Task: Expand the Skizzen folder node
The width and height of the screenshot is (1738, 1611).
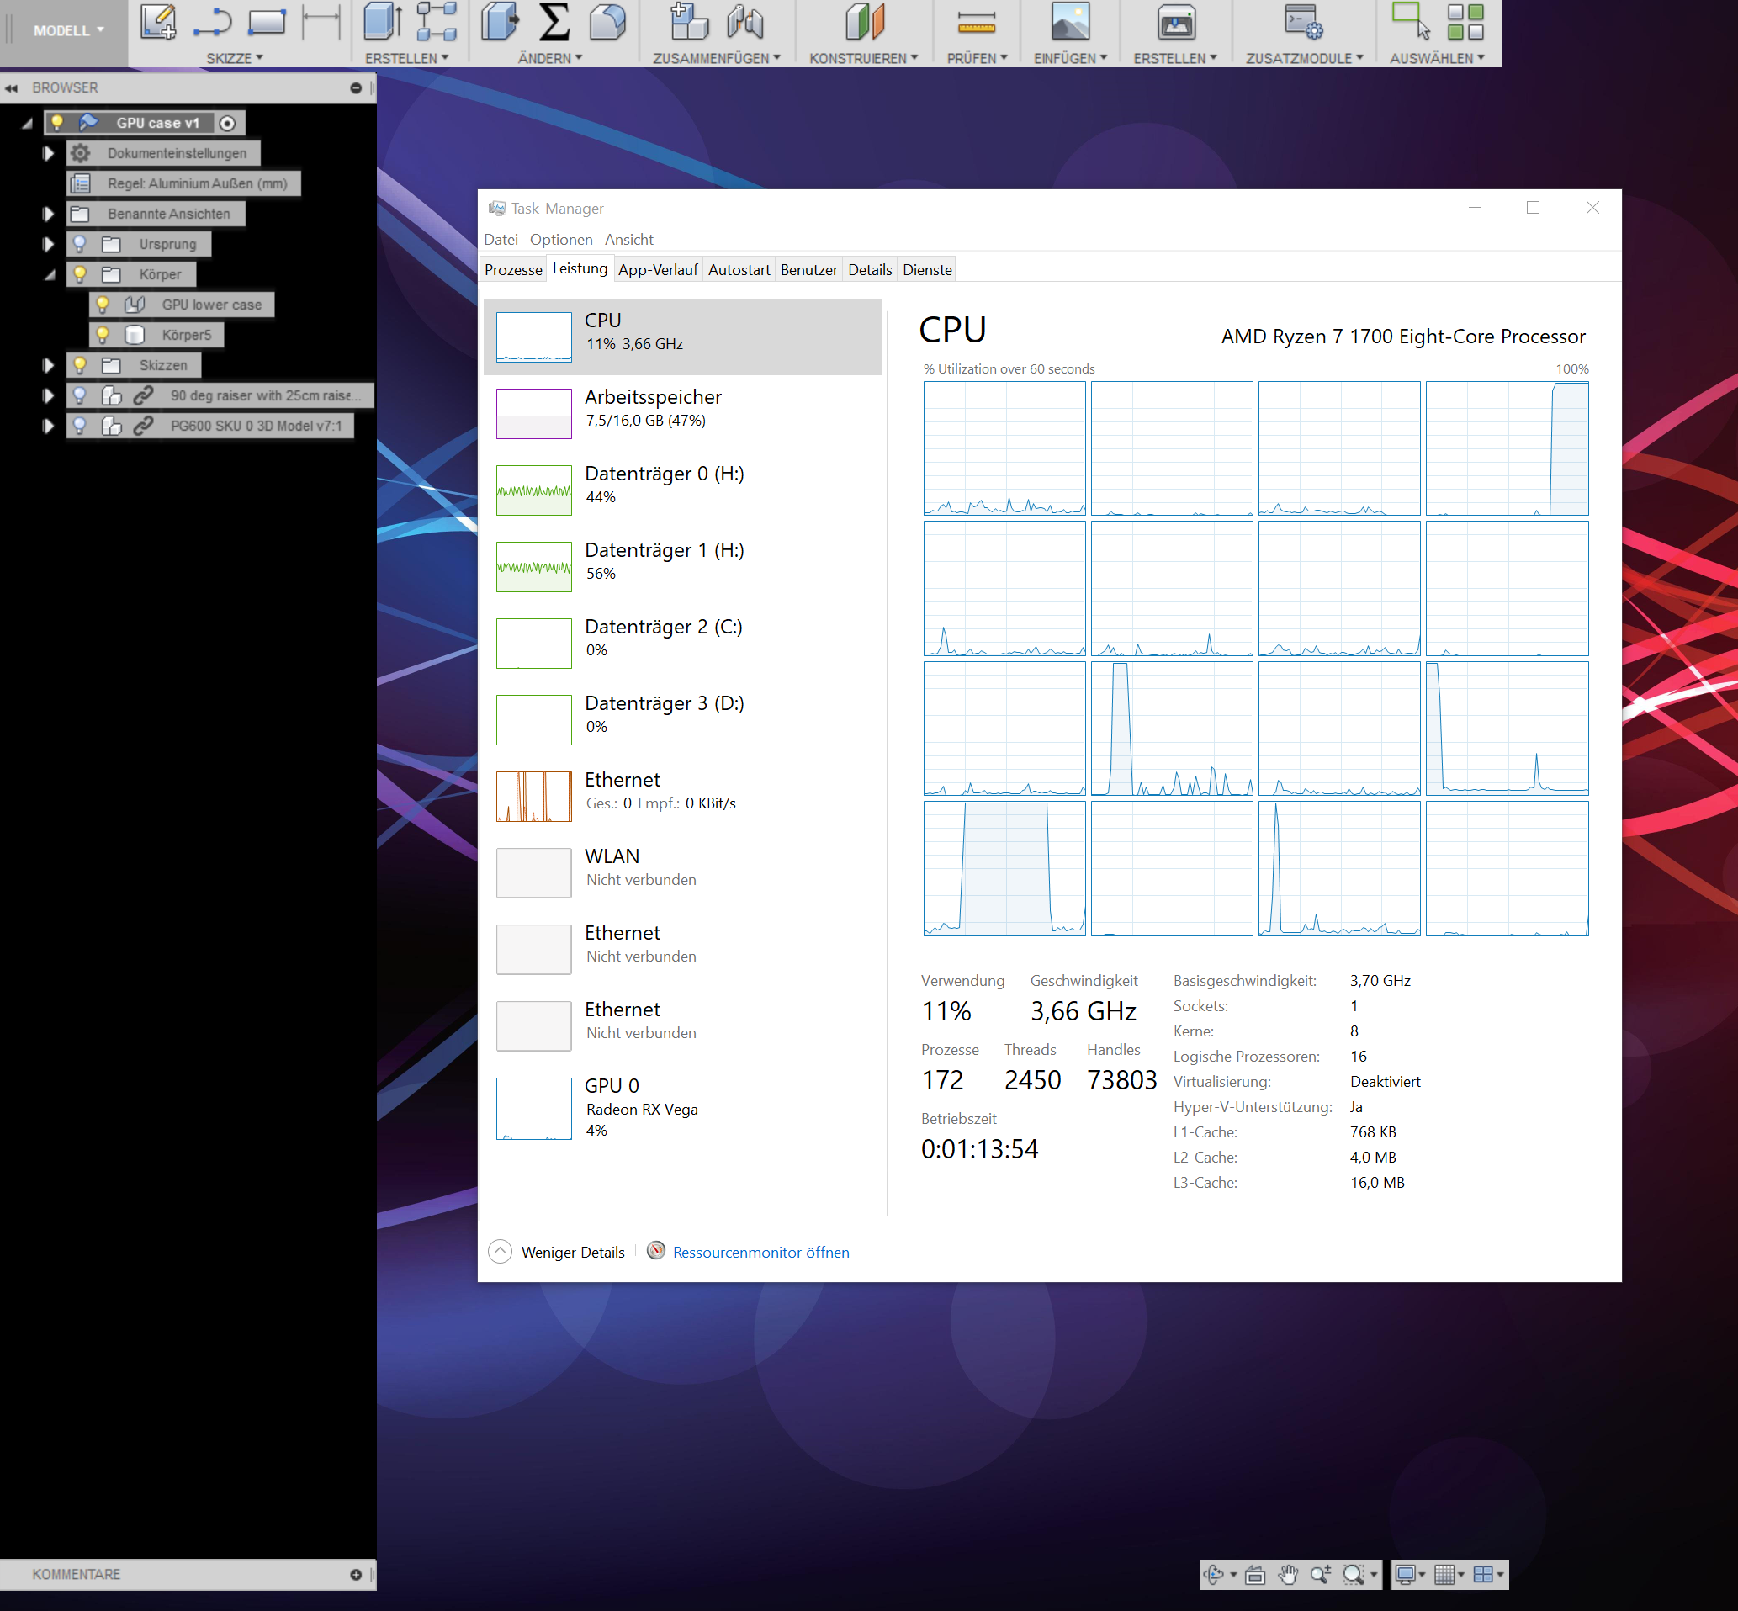Action: (x=49, y=365)
